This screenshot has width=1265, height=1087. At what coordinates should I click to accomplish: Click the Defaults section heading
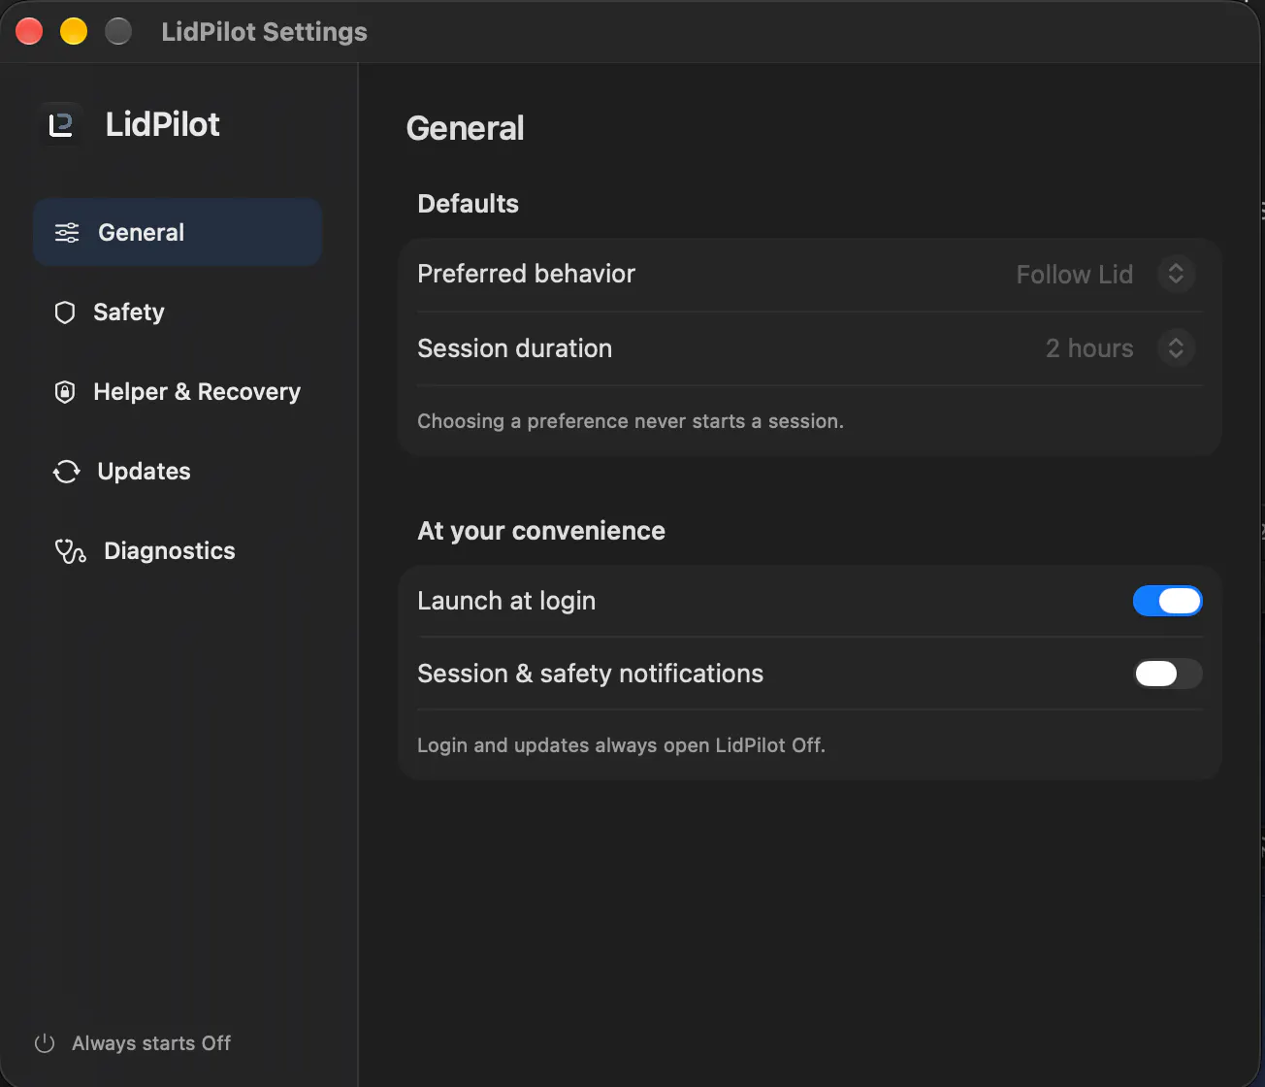click(468, 204)
